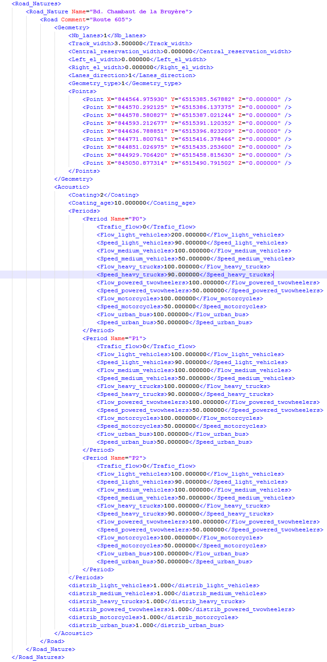Viewport: 327px width, 662px height.
Task: Click the Central_reservation_width line
Action: click(x=180, y=51)
